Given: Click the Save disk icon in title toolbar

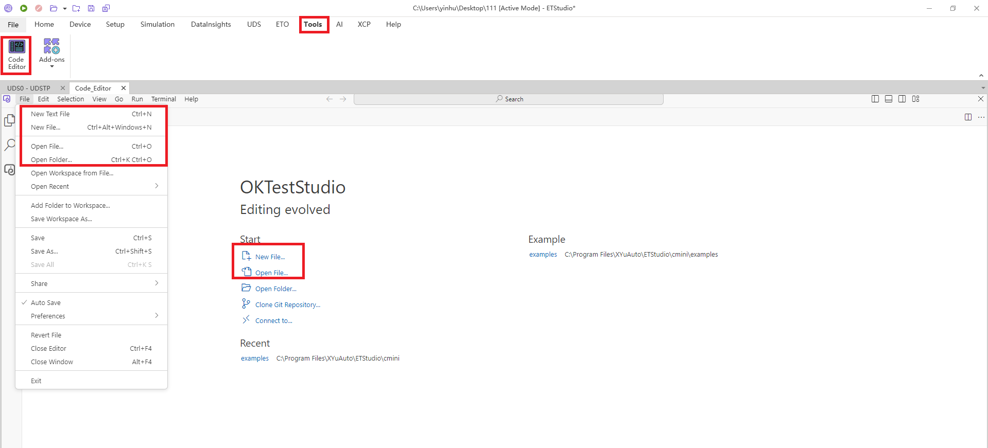Looking at the screenshot, I should coord(91,8).
